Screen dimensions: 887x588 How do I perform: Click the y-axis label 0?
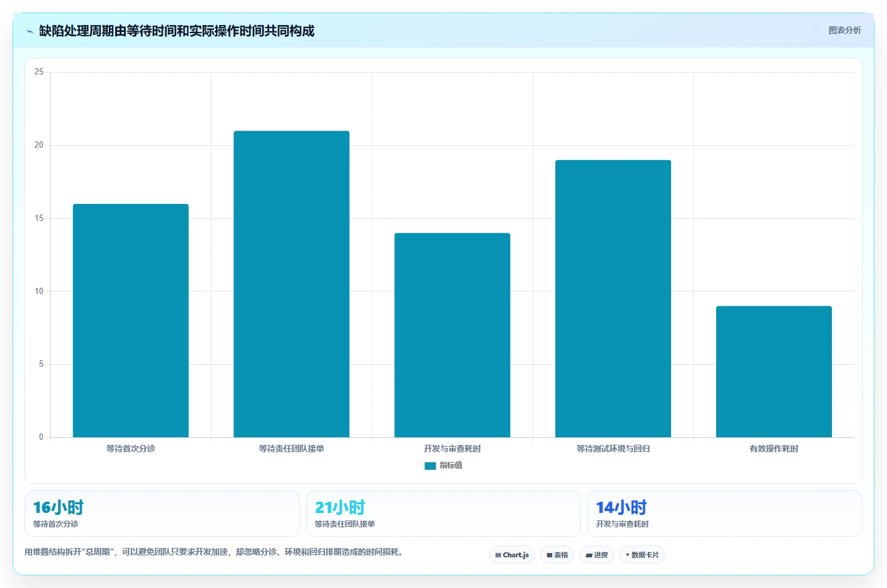pos(41,437)
